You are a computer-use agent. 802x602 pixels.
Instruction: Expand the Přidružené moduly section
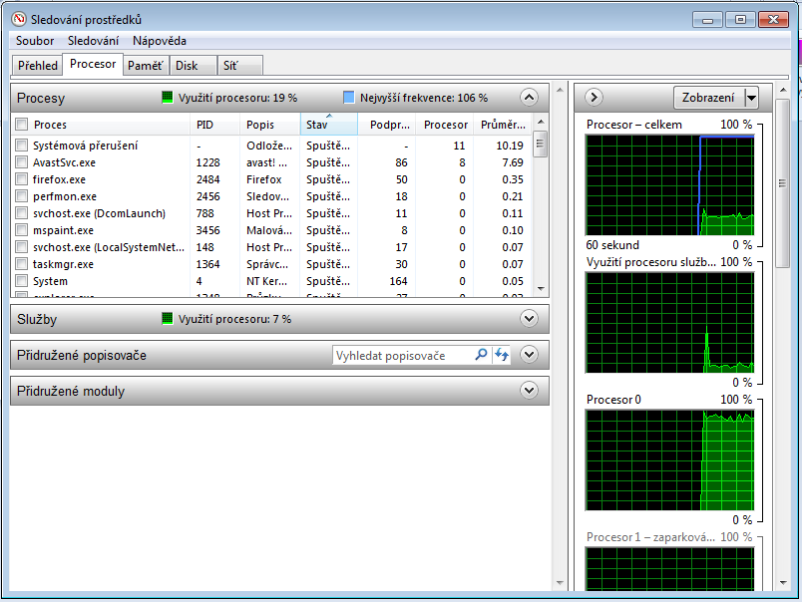pyautogui.click(x=529, y=391)
